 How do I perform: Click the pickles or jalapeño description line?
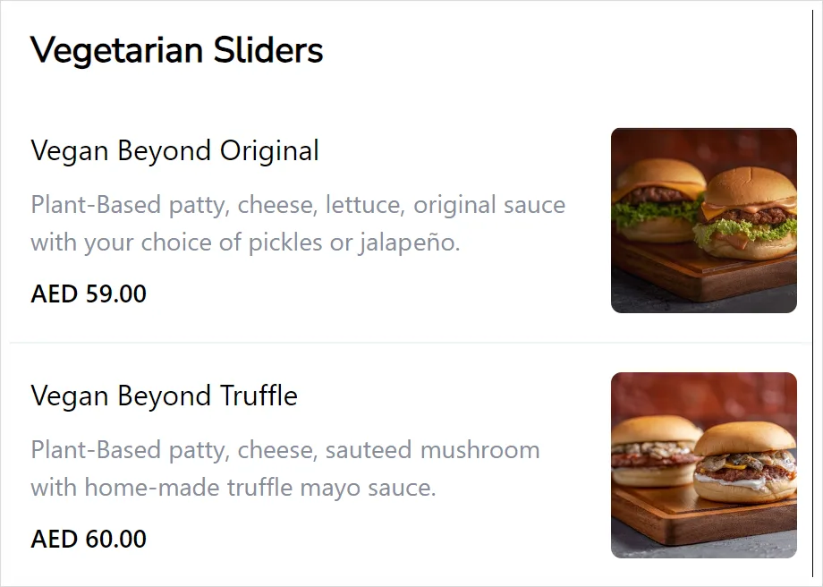pos(245,242)
